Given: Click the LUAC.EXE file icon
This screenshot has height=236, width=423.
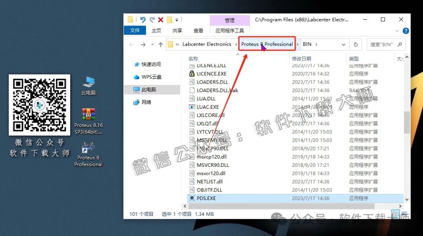Looking at the screenshot, I should (192, 107).
